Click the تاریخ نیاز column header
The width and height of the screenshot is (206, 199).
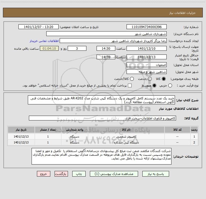pos(21,130)
